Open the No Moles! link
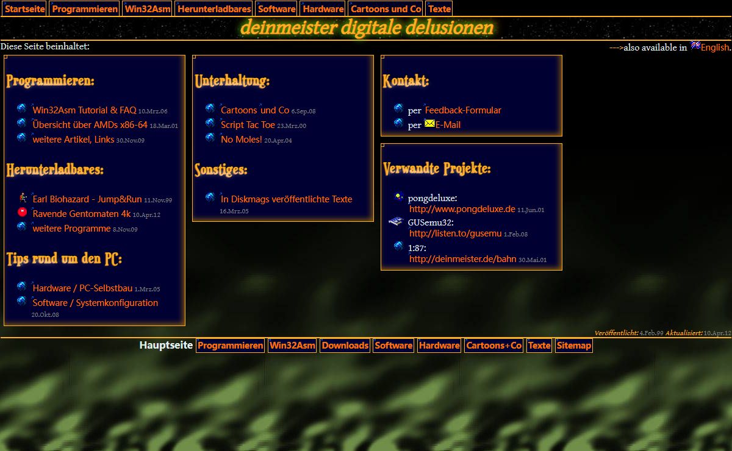Viewport: 732px width, 451px height. (242, 140)
